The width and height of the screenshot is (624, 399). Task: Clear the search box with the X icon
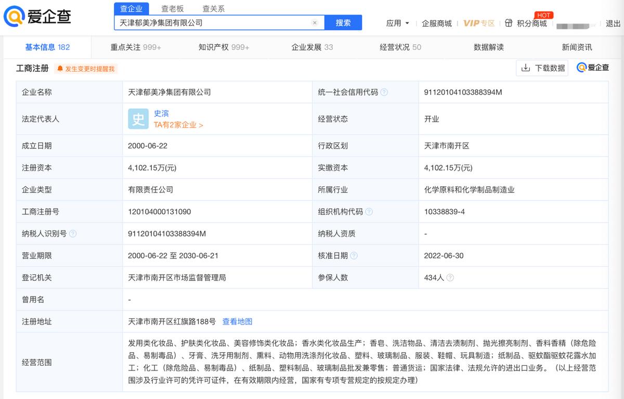(x=315, y=23)
